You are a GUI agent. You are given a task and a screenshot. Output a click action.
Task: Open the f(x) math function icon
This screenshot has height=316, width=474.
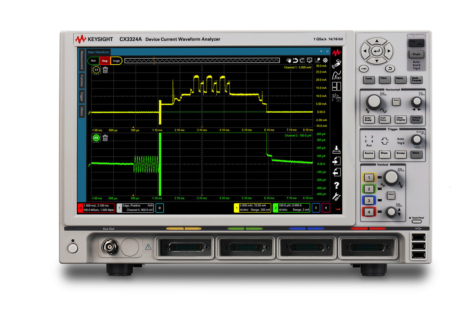pyautogui.click(x=337, y=76)
